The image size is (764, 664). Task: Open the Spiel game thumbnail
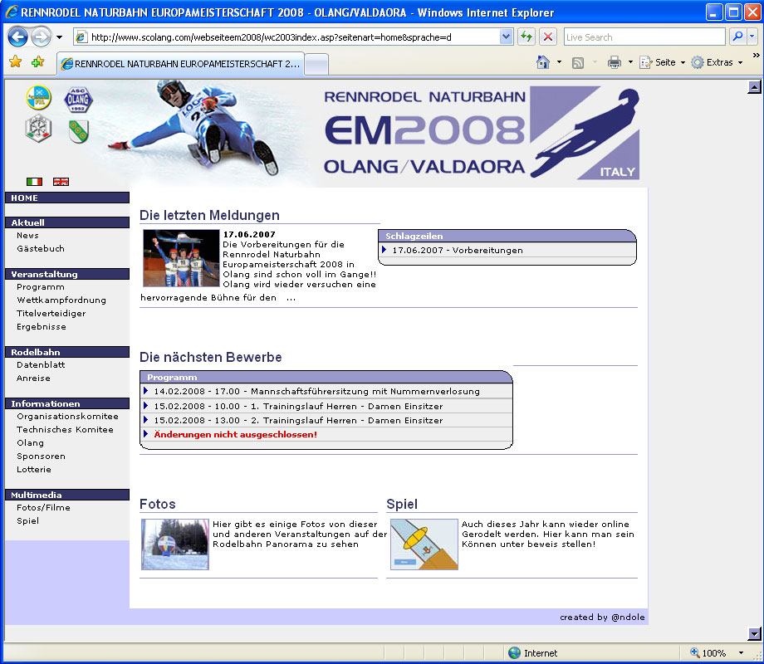[x=424, y=544]
